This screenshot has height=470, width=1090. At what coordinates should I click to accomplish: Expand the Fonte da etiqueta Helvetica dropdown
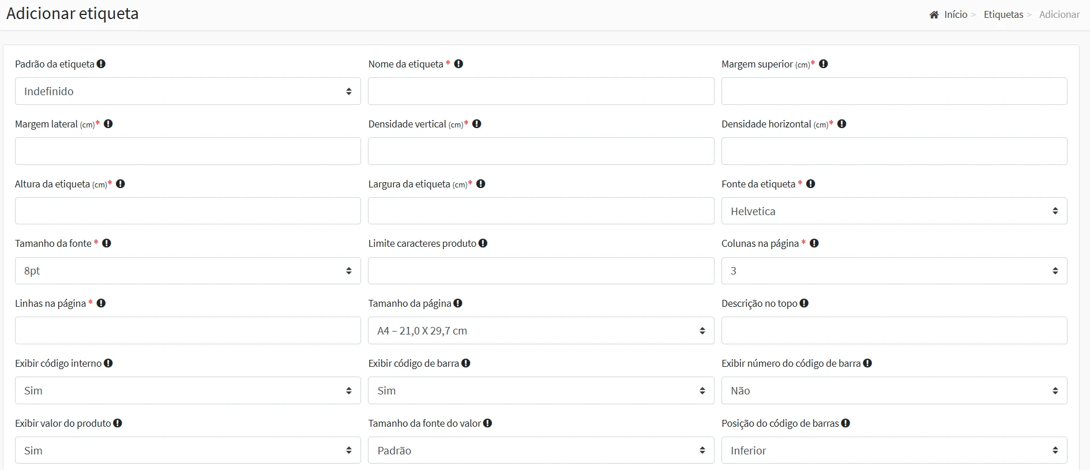tap(894, 211)
